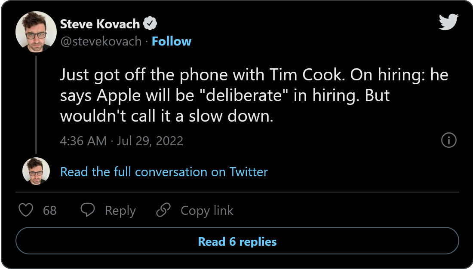Click the Twitter bird logo
The width and height of the screenshot is (473, 269).
[x=449, y=22]
